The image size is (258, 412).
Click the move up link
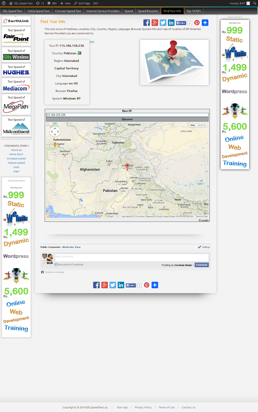pyautogui.click(x=16, y=150)
